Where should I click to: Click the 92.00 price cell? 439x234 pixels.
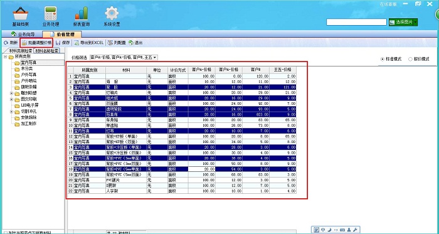[256, 104]
